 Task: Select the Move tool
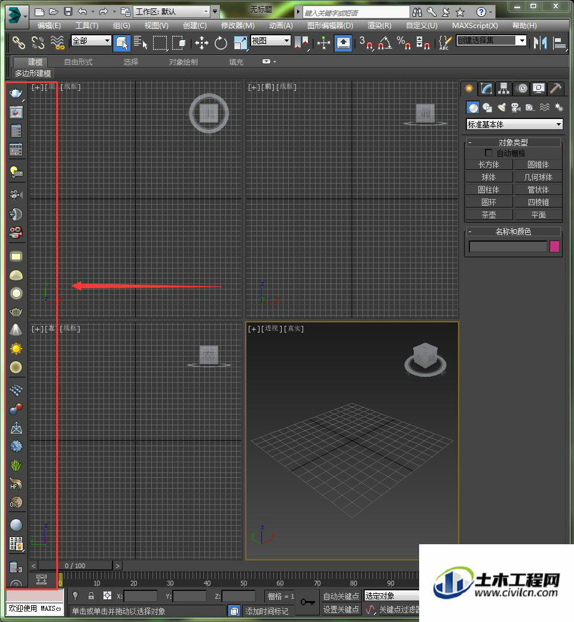pos(201,42)
